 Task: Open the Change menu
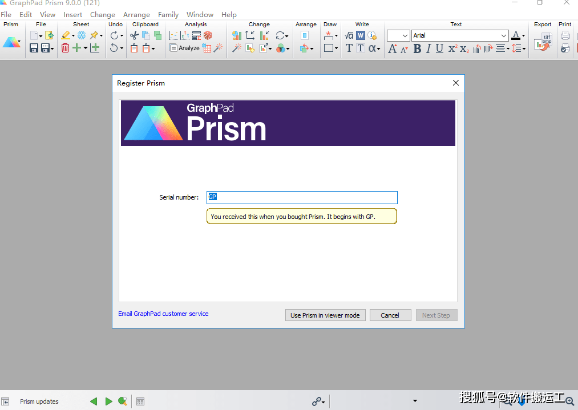point(103,15)
